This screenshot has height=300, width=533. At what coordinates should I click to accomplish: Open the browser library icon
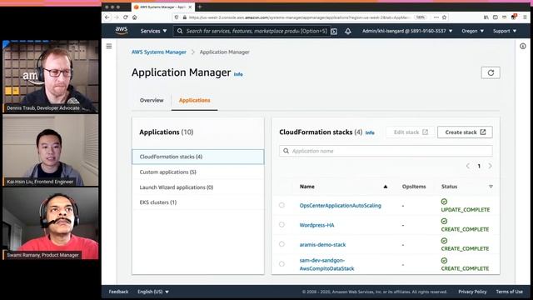[x=486, y=17]
